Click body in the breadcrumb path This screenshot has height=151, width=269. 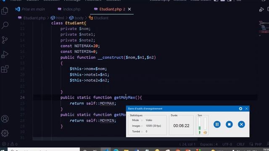[x=76, y=18]
